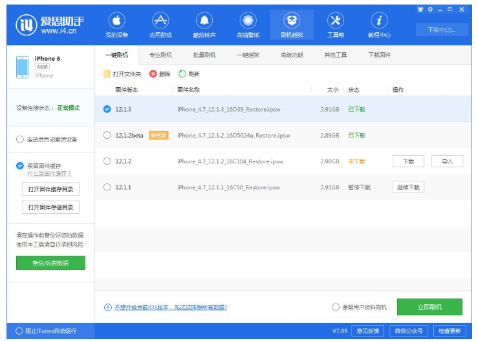Click 继续下载 for firmware 12.1.1
This screenshot has height=341, width=478.
(x=407, y=187)
